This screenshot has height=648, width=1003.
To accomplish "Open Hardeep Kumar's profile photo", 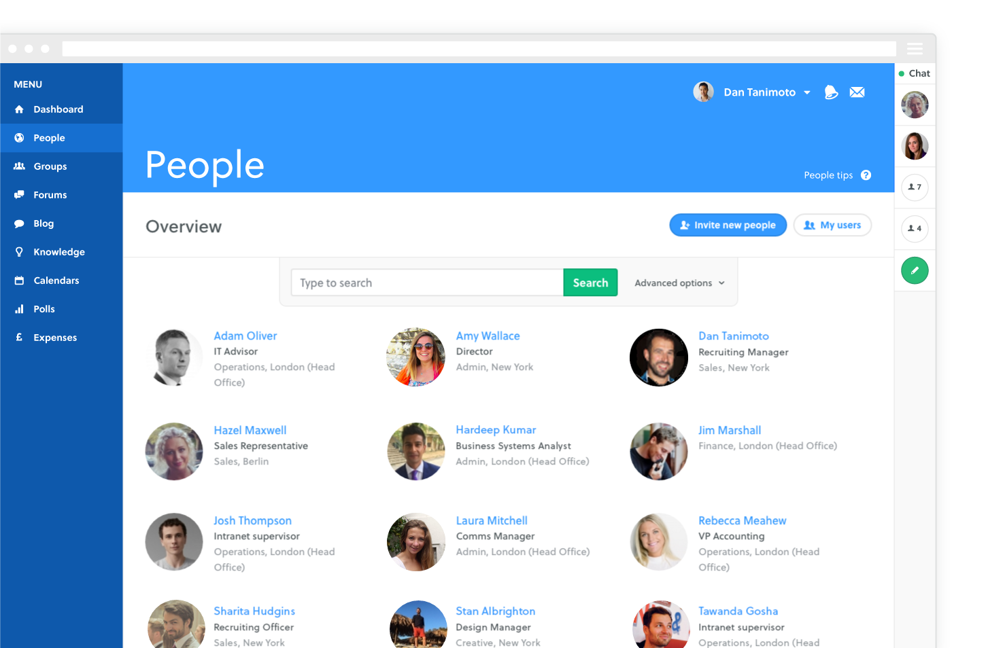I will [x=416, y=452].
